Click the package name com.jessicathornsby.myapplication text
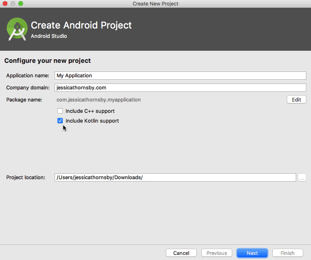311x260 pixels. pyautogui.click(x=99, y=100)
